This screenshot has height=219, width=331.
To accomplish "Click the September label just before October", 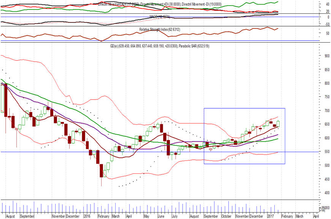I will (x=211, y=216).
